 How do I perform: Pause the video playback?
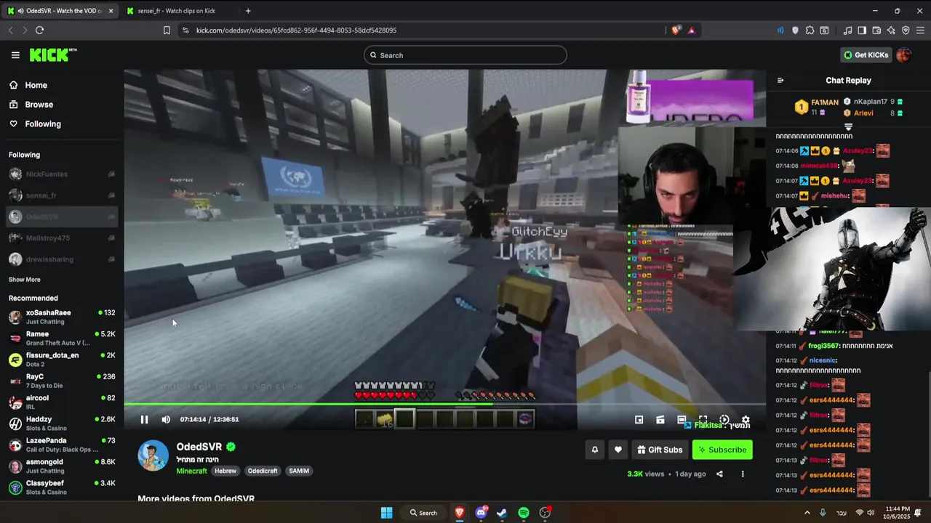coord(144,419)
